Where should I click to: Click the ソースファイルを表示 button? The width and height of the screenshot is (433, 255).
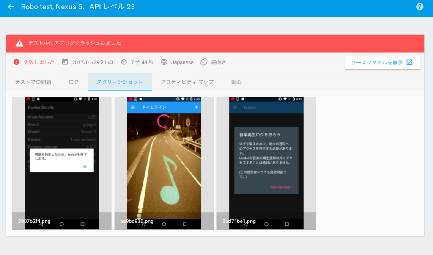382,63
